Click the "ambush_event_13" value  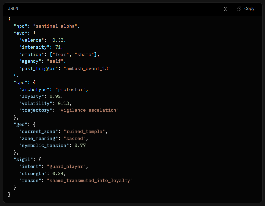[87, 68]
